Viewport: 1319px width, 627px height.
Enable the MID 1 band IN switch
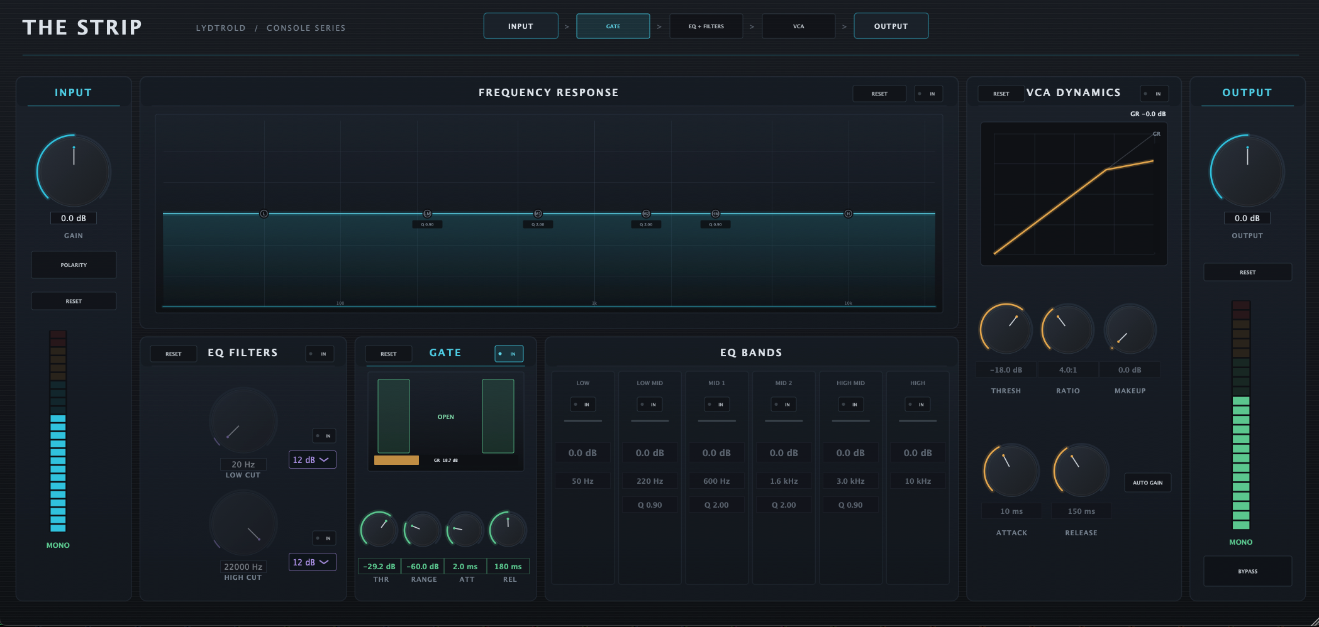pos(717,405)
